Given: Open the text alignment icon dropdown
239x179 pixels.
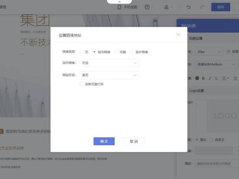Looking at the screenshot, I should (x=226, y=78).
